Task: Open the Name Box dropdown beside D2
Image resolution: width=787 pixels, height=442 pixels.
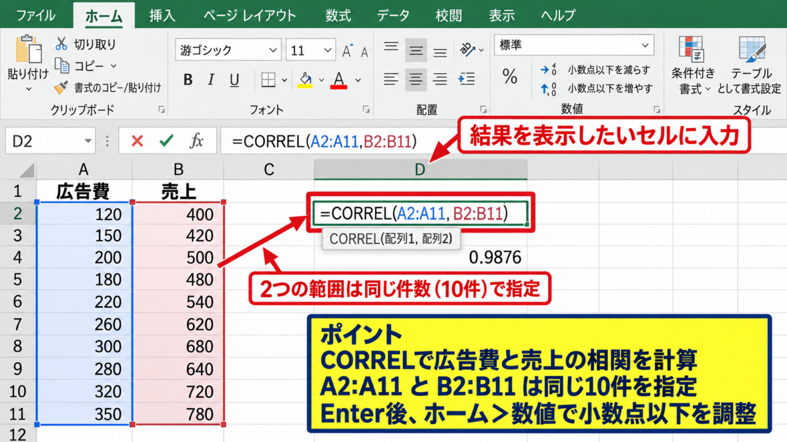Action: pyautogui.click(x=89, y=141)
